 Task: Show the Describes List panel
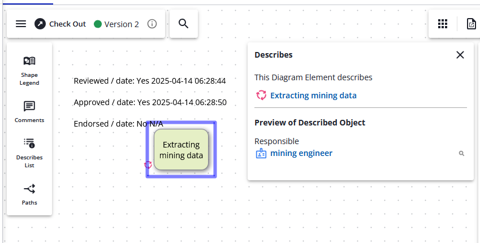tap(29, 152)
